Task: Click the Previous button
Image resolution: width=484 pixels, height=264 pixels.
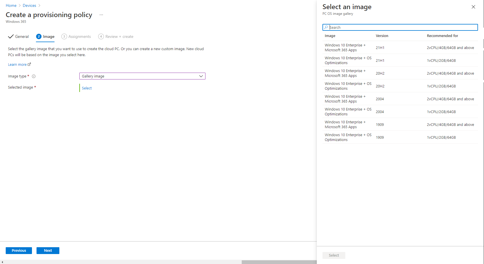Action: pyautogui.click(x=19, y=251)
